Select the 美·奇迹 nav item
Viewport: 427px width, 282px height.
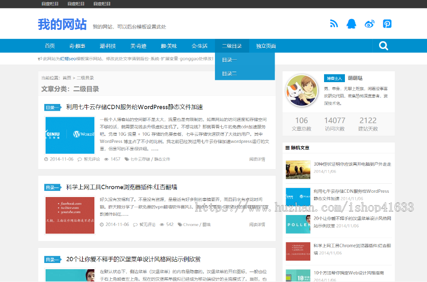click(x=139, y=46)
